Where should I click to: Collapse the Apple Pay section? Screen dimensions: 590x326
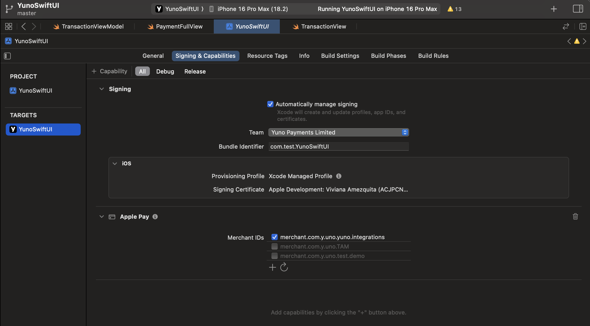click(102, 217)
